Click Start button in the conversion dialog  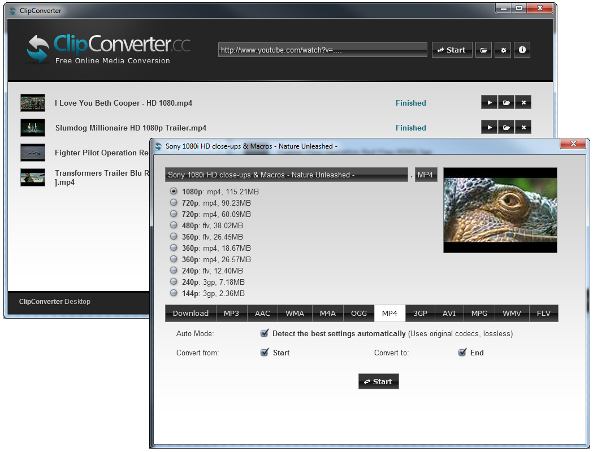[379, 382]
